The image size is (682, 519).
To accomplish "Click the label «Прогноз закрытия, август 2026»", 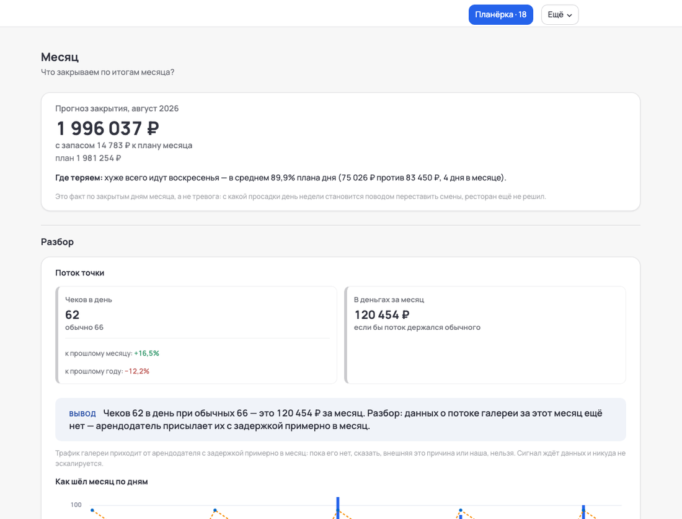I will [117, 109].
